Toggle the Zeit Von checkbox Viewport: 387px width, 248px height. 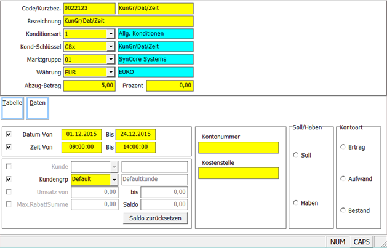[8, 147]
